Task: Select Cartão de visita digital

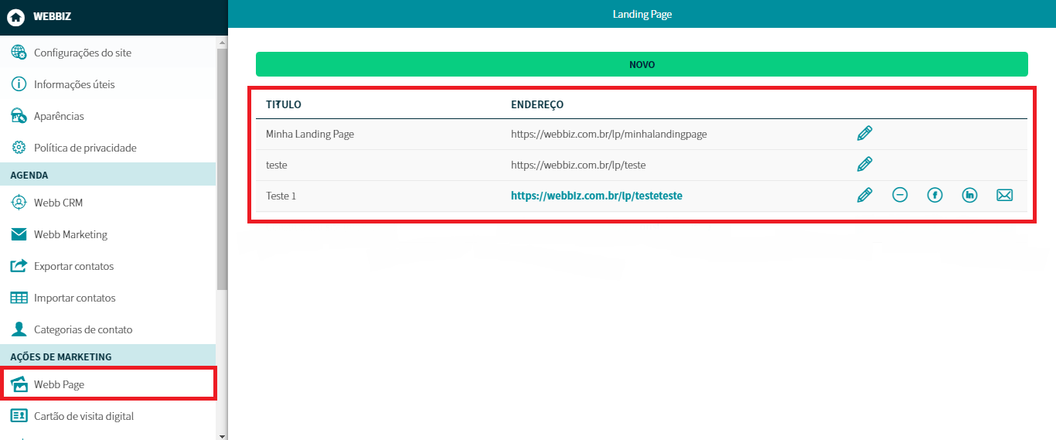Action: (x=83, y=416)
